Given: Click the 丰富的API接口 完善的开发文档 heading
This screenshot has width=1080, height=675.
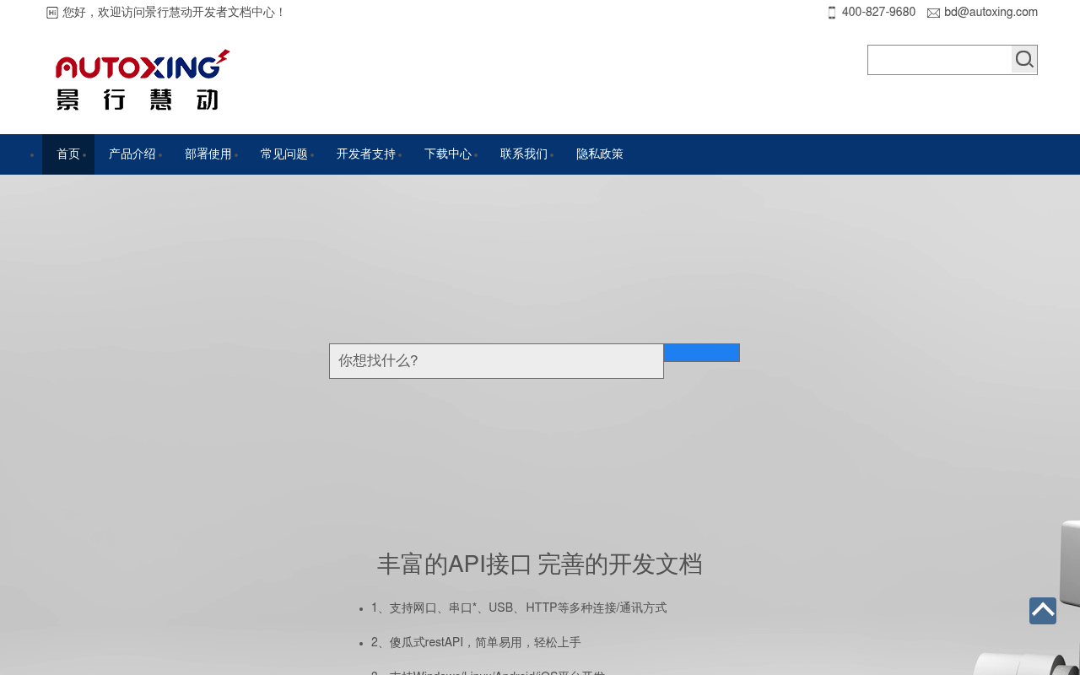Looking at the screenshot, I should tap(540, 564).
